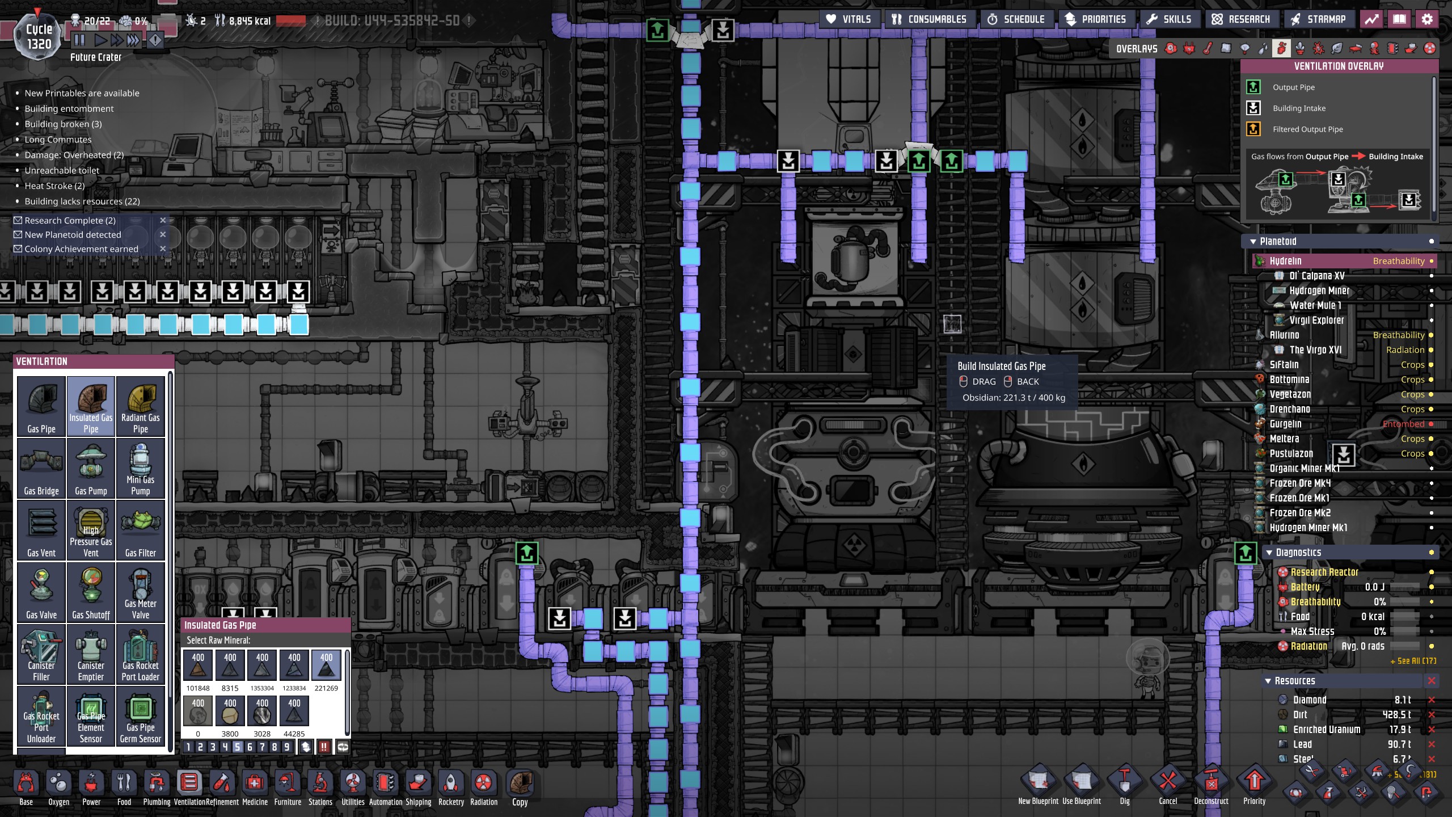Open Building broken notification

(63, 124)
